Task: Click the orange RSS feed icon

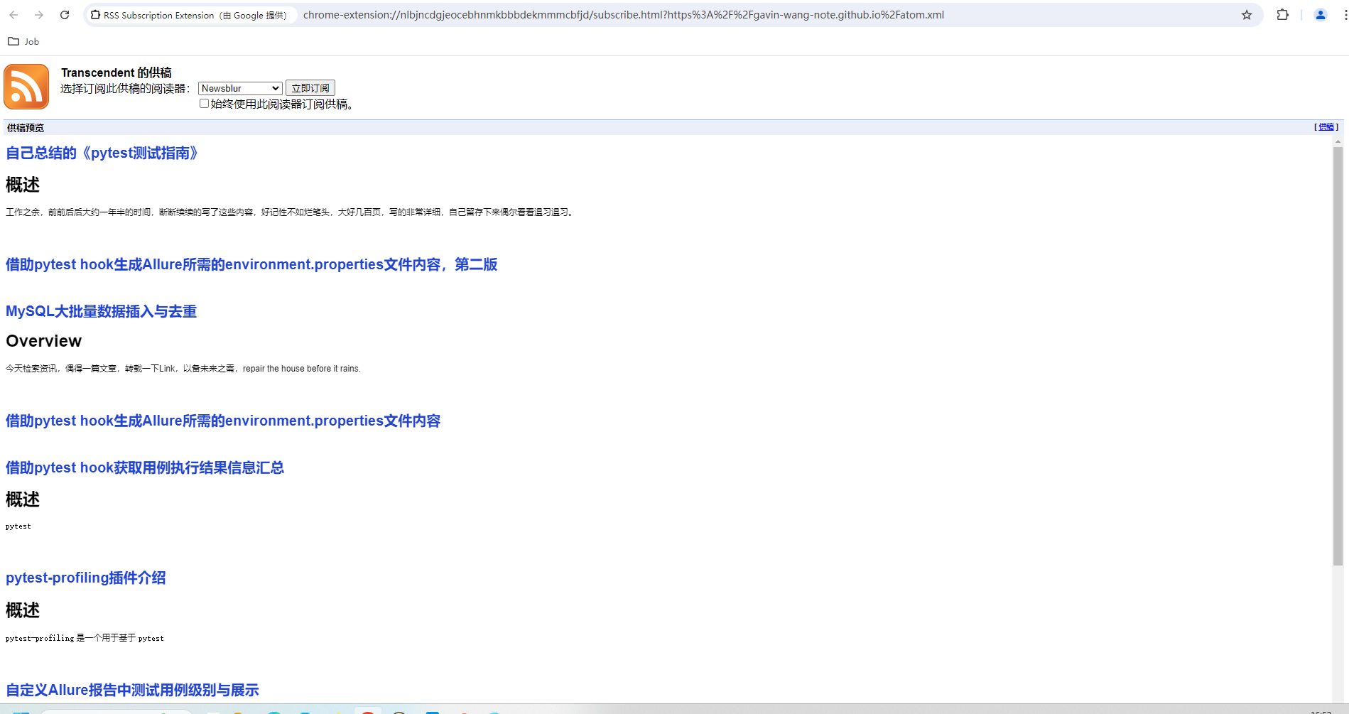Action: (x=26, y=87)
